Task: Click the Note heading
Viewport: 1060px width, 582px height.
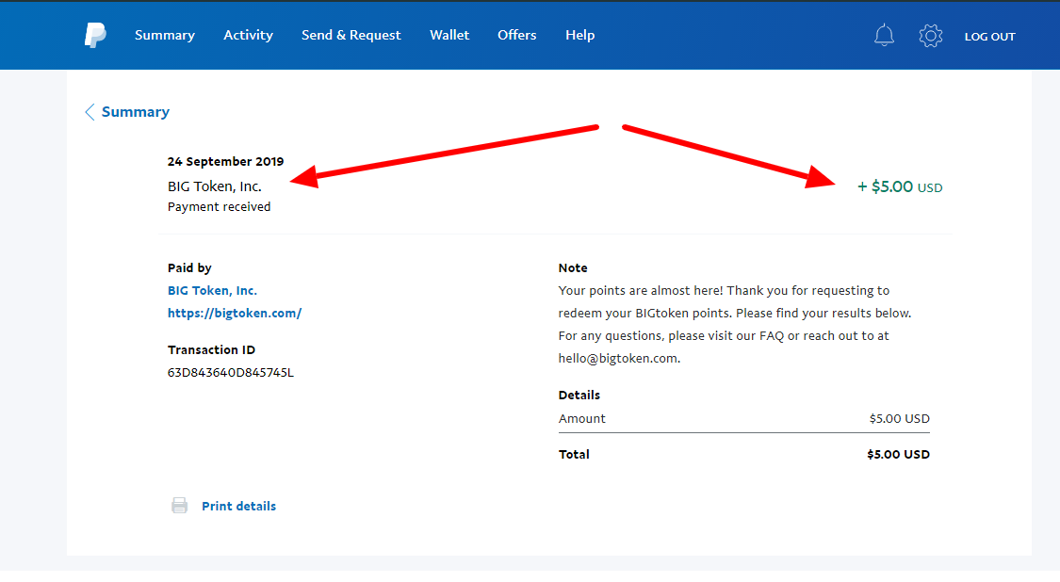Action: 573,268
